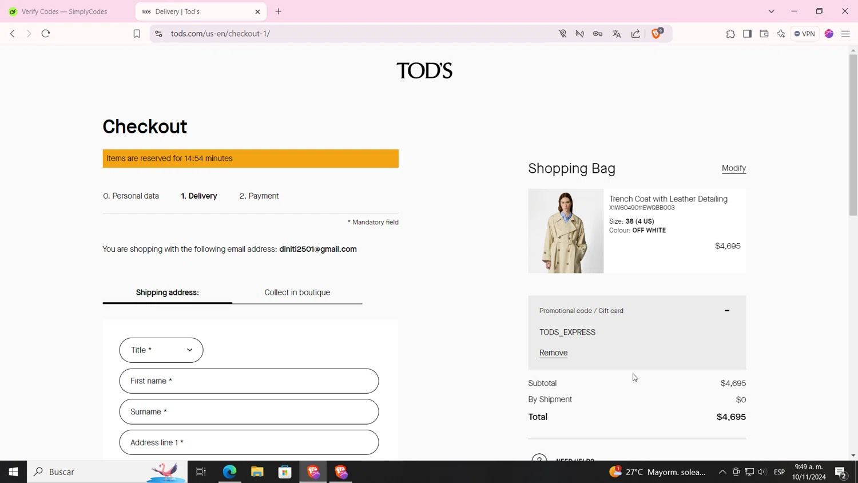This screenshot has width=858, height=483.
Task: Click the items reserved timer banner
Action: [x=251, y=159]
